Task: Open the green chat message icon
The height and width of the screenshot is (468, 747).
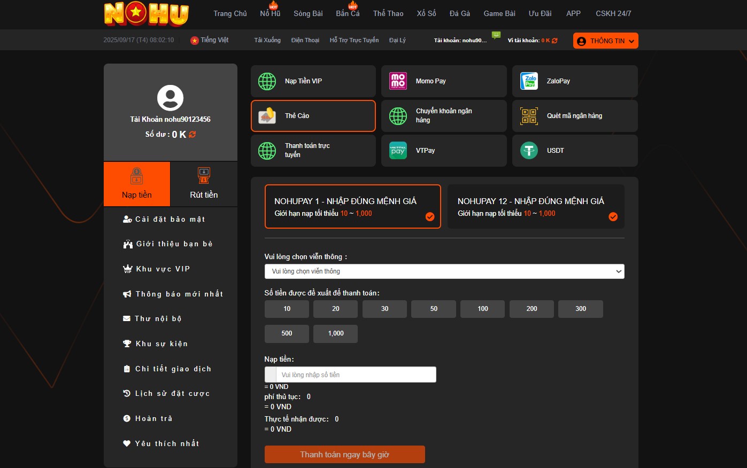Action: 496,35
